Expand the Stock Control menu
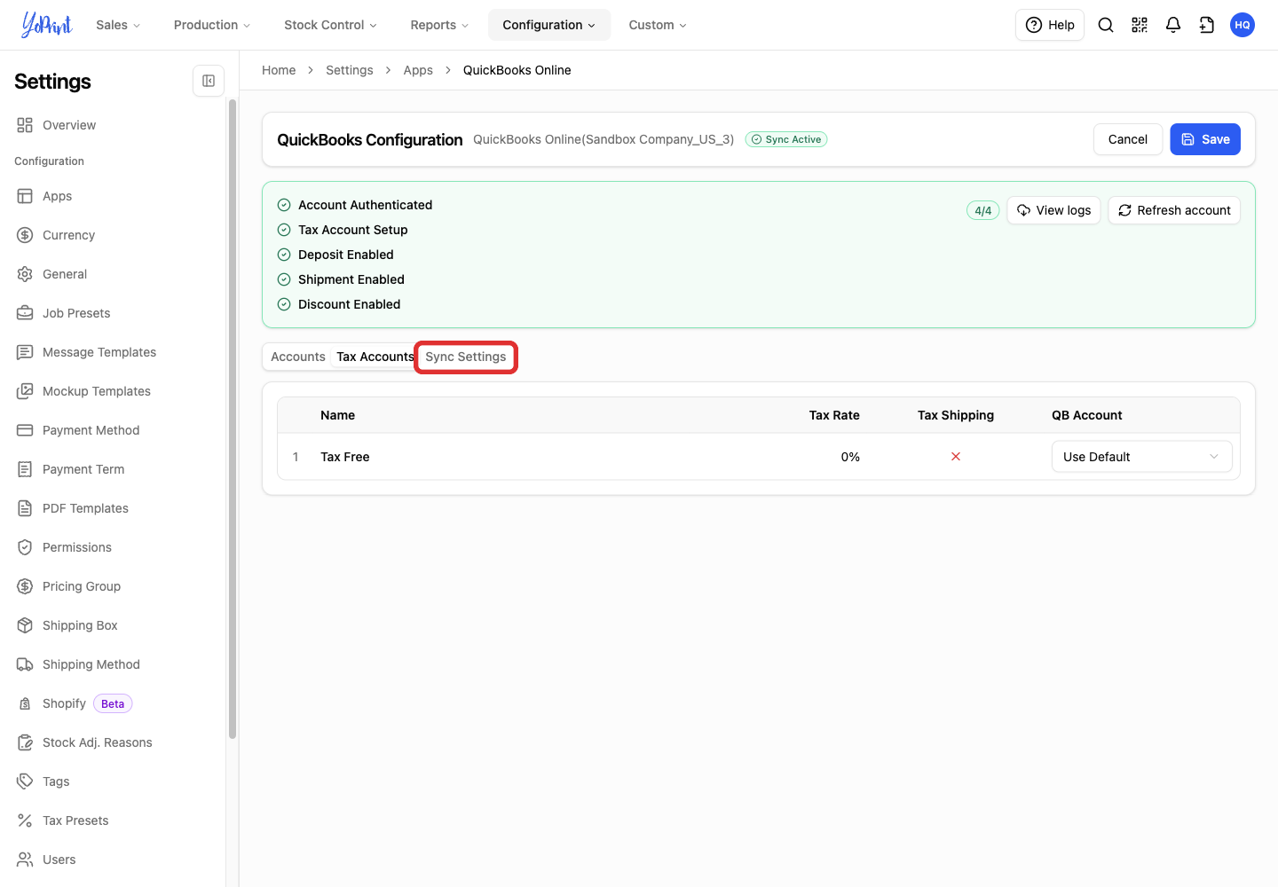 [330, 25]
